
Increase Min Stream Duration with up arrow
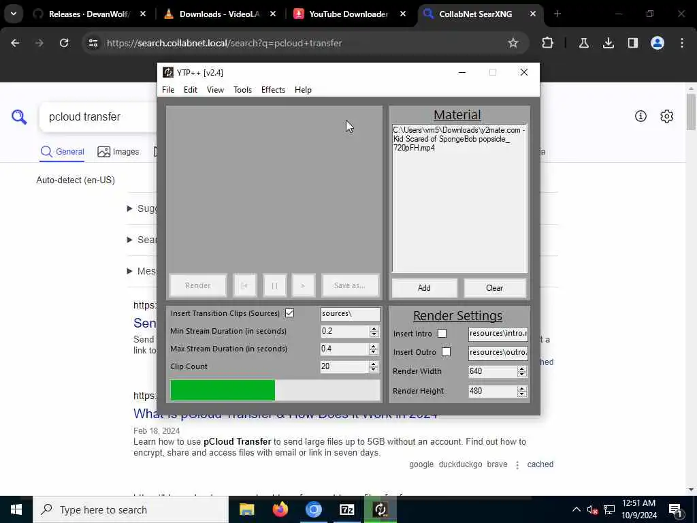tap(374, 328)
